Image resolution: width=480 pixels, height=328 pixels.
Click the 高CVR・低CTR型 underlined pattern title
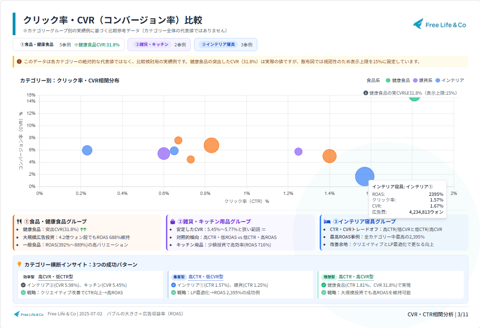point(52,277)
